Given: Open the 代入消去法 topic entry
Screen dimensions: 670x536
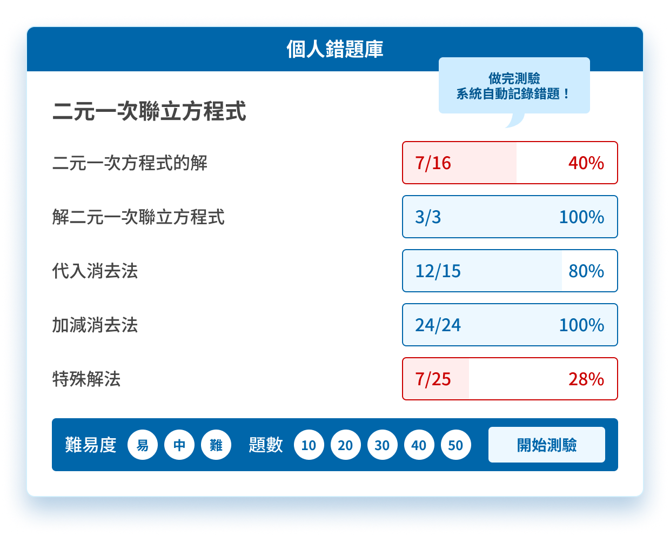Looking at the screenshot, I should click(x=95, y=271).
